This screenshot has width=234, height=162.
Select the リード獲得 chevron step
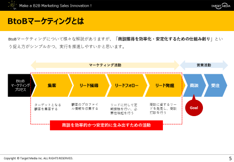[x=89, y=85]
